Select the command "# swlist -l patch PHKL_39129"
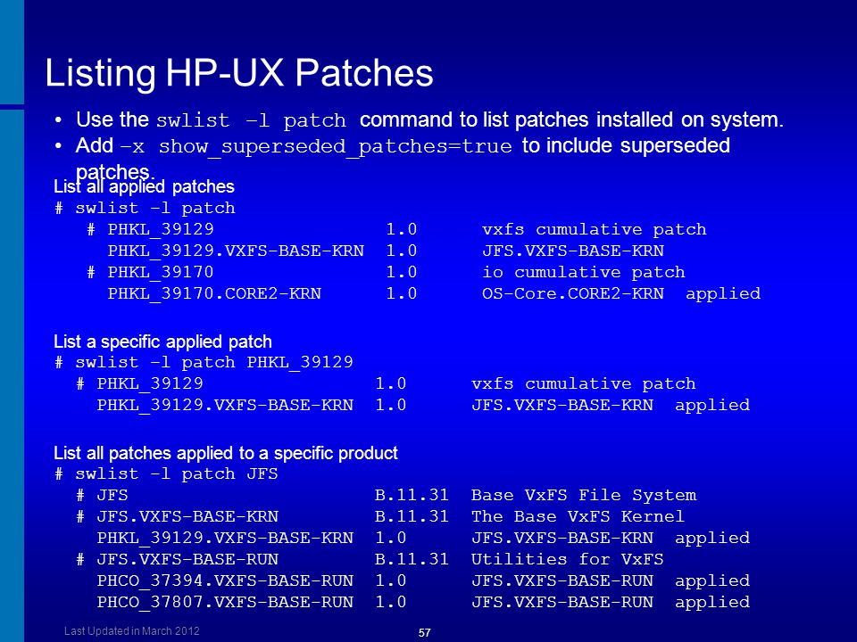The image size is (857, 642). (x=204, y=363)
